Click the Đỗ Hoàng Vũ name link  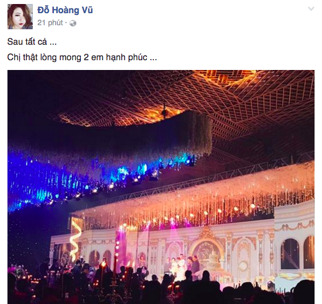65,10
